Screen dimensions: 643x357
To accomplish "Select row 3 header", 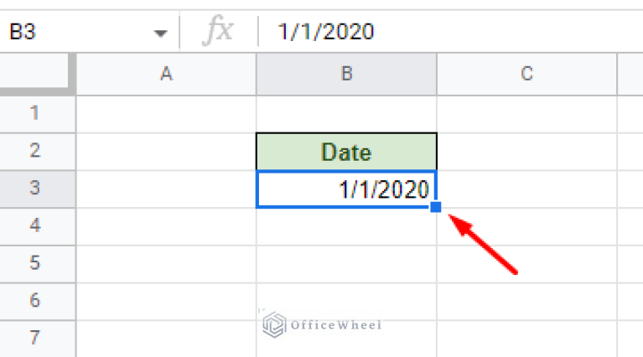I will point(35,189).
